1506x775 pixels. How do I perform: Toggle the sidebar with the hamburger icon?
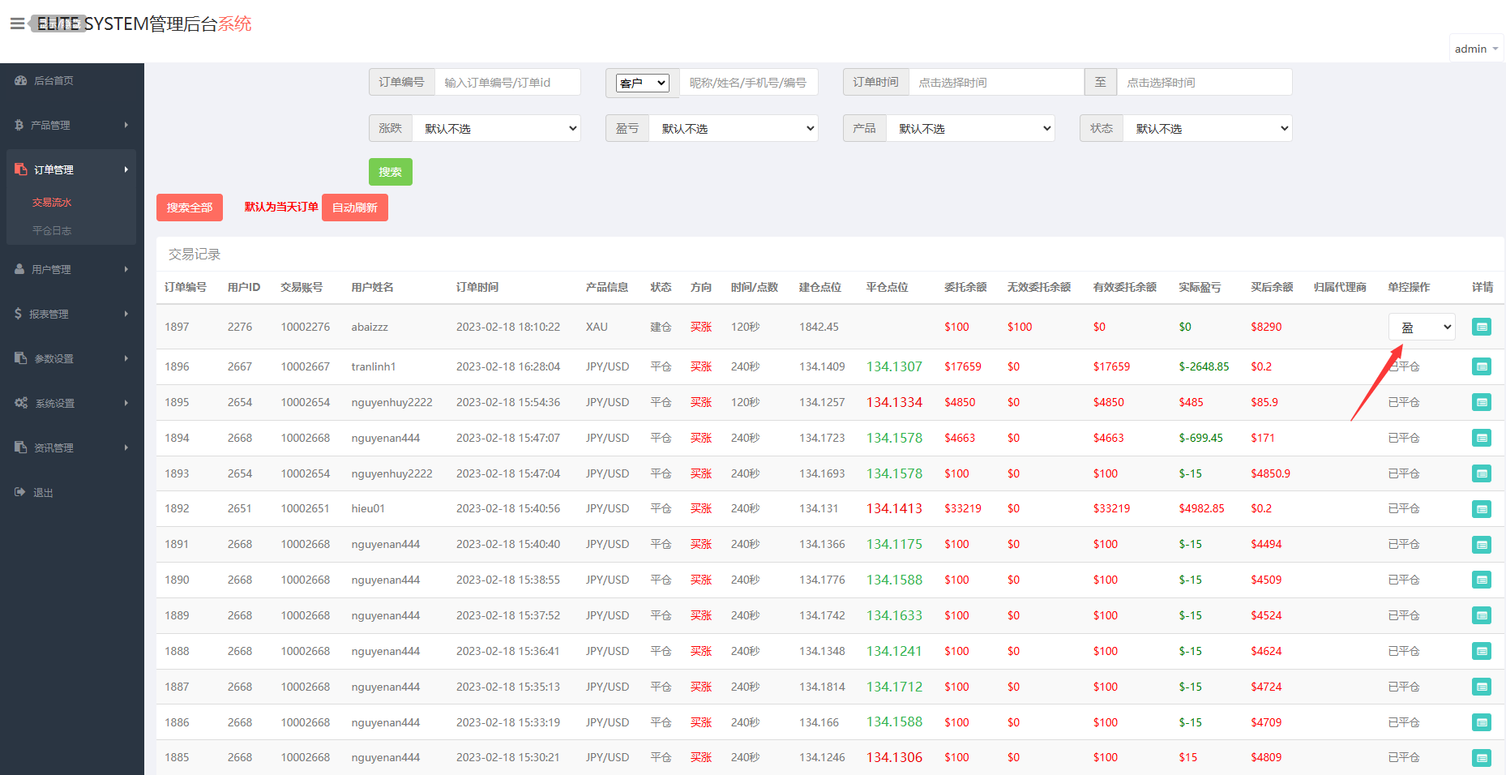pos(17,23)
